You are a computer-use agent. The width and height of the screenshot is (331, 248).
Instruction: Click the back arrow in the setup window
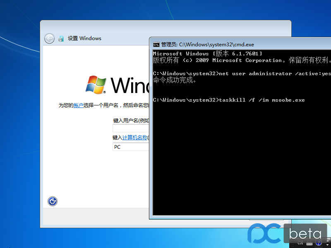(49, 38)
